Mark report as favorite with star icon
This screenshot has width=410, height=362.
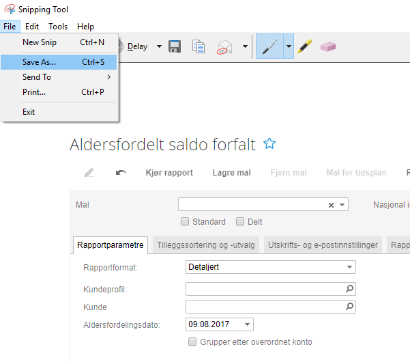coord(269,143)
